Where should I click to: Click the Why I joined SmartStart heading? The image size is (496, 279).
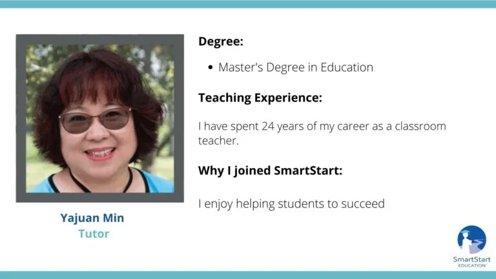tap(270, 170)
